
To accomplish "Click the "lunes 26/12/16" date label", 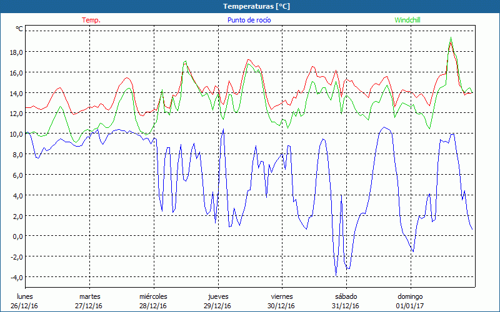I will tap(24, 301).
